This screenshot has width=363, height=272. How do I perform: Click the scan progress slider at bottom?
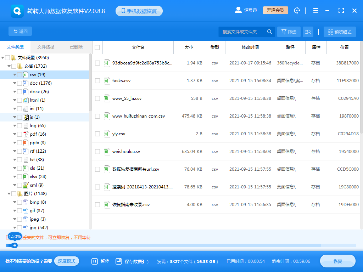15,245
